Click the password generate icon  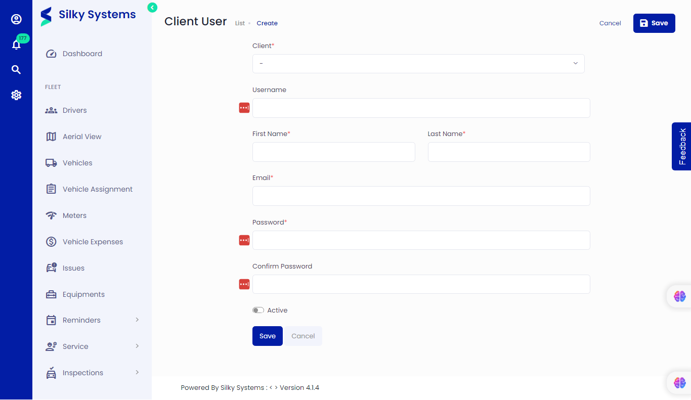pyautogui.click(x=244, y=240)
